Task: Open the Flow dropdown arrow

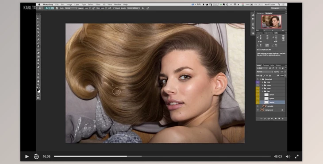Action: (106, 8)
